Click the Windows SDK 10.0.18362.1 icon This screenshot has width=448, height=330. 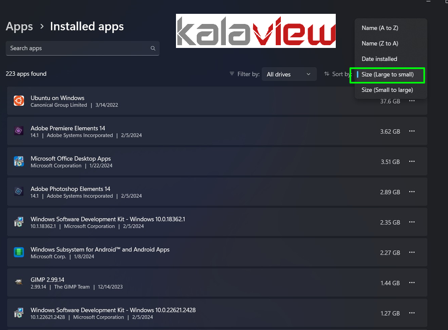pos(19,222)
